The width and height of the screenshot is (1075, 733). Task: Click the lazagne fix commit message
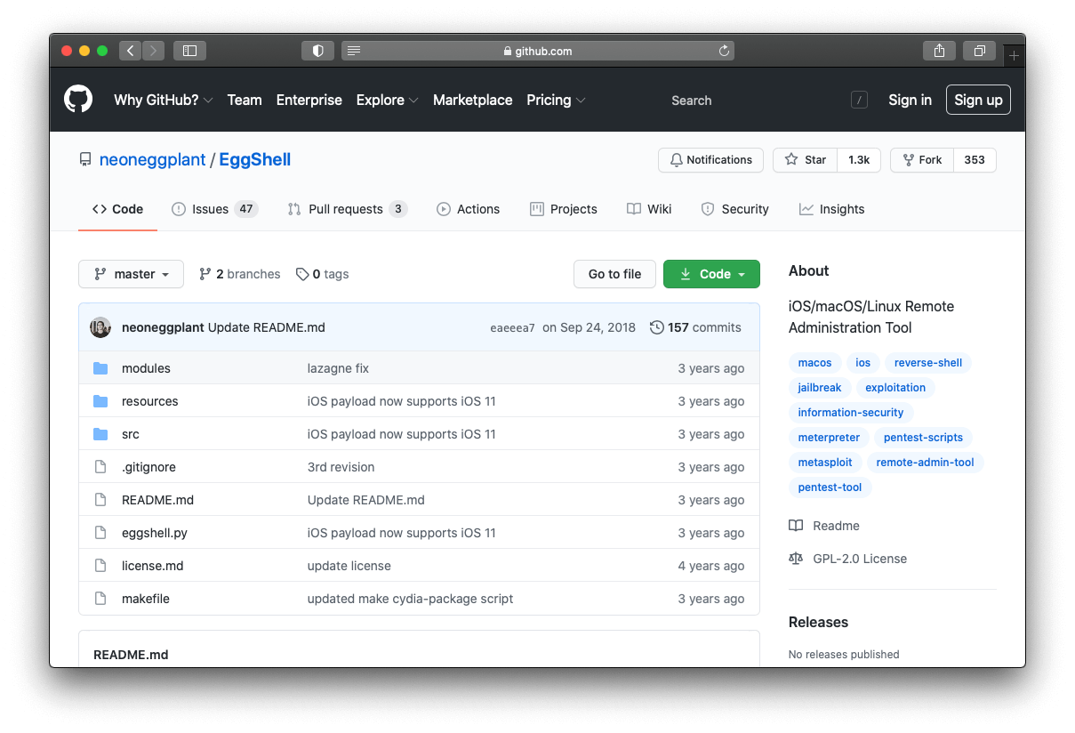pyautogui.click(x=338, y=368)
